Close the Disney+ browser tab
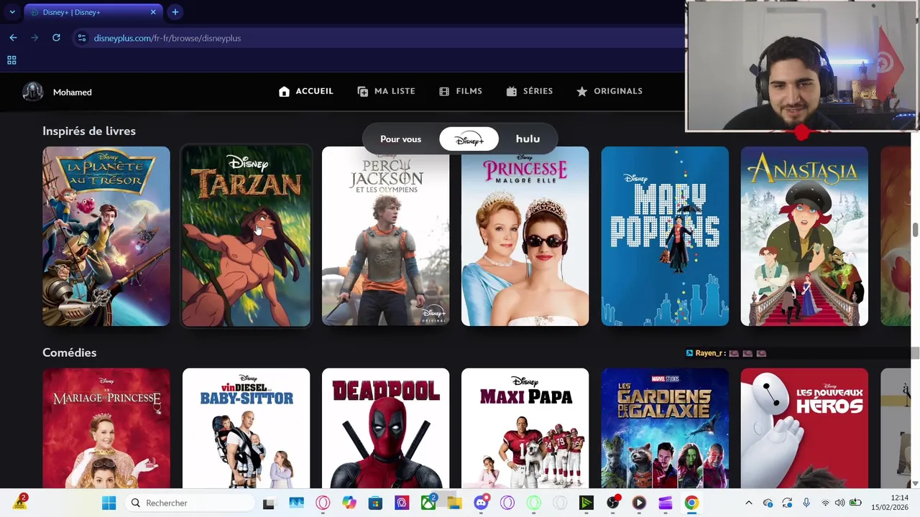 click(153, 12)
